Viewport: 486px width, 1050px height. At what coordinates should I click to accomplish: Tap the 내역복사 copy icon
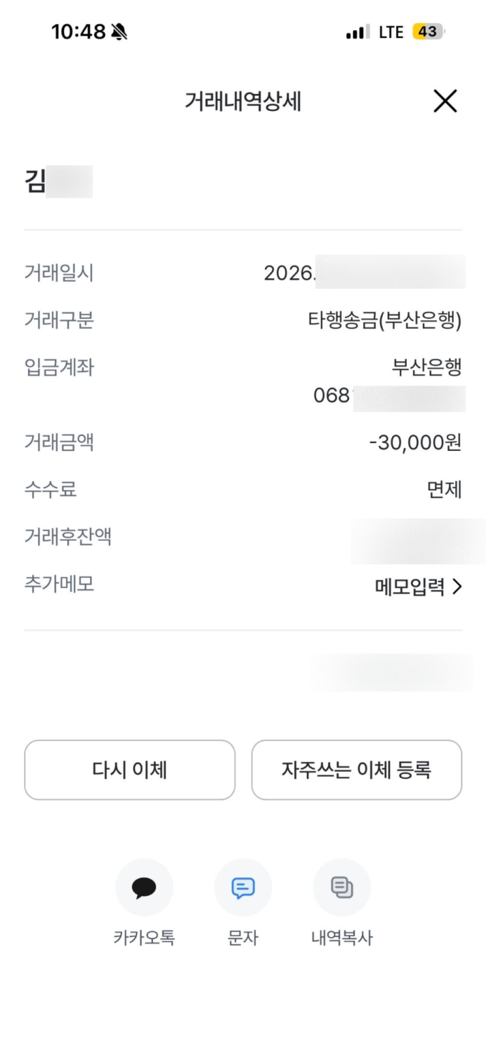[342, 887]
